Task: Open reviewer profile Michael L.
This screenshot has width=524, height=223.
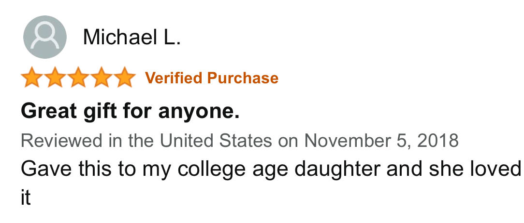Action: coord(131,37)
